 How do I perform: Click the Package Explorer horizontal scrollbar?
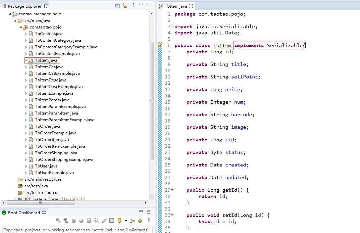[41, 203]
